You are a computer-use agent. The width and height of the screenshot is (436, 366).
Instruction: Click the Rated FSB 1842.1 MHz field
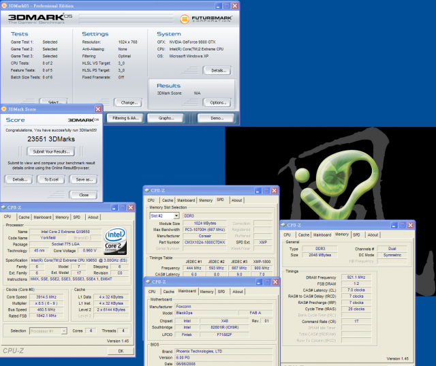(x=46, y=316)
